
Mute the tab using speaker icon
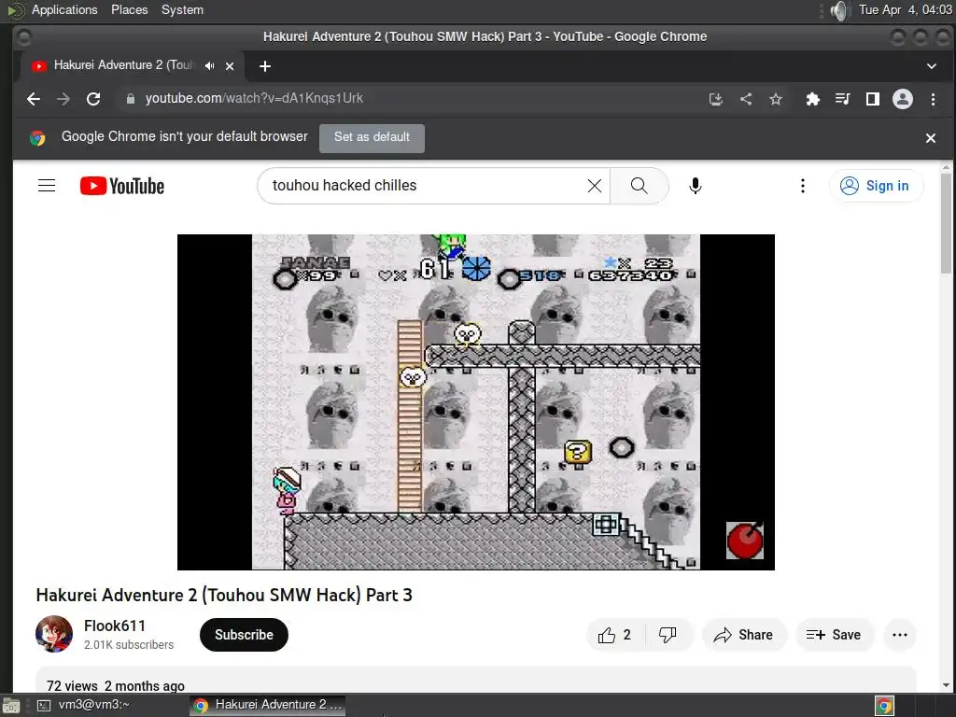(x=210, y=66)
